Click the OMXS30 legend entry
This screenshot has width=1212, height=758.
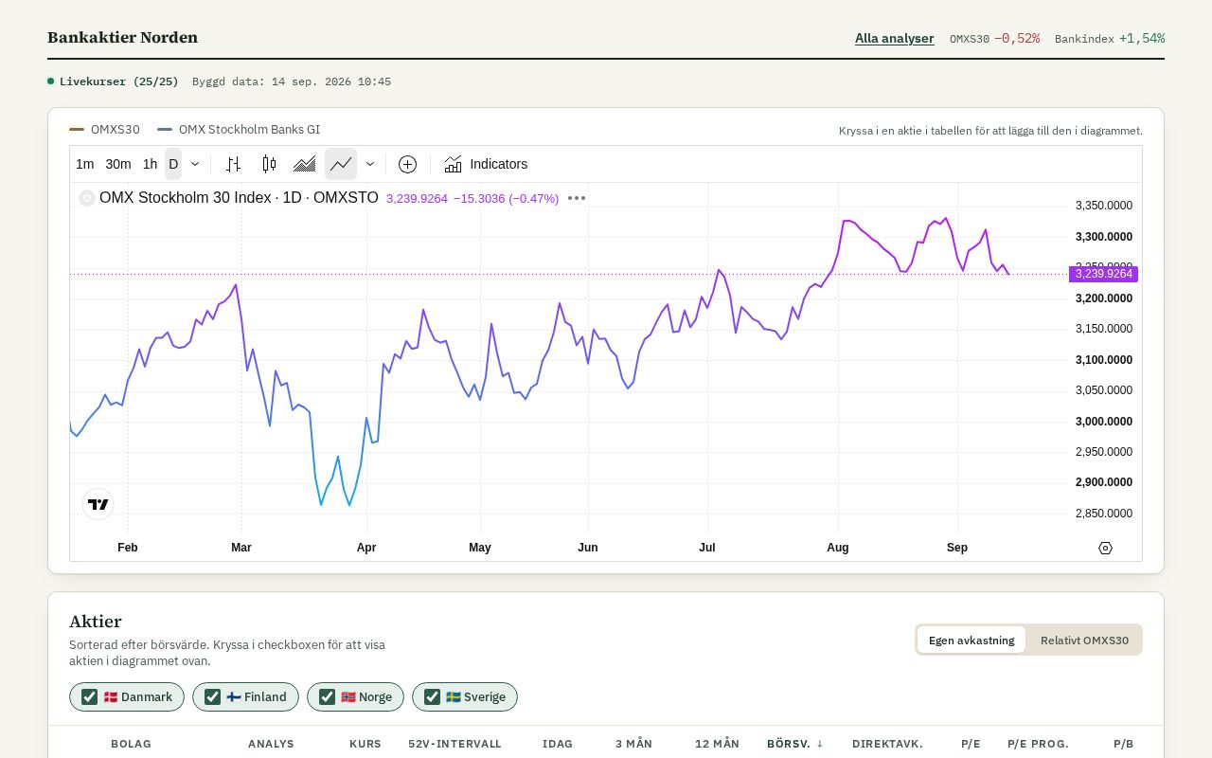click(x=104, y=129)
